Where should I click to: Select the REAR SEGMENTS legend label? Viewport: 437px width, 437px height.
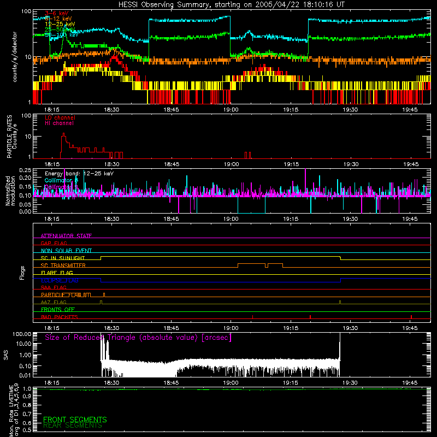coord(73,426)
